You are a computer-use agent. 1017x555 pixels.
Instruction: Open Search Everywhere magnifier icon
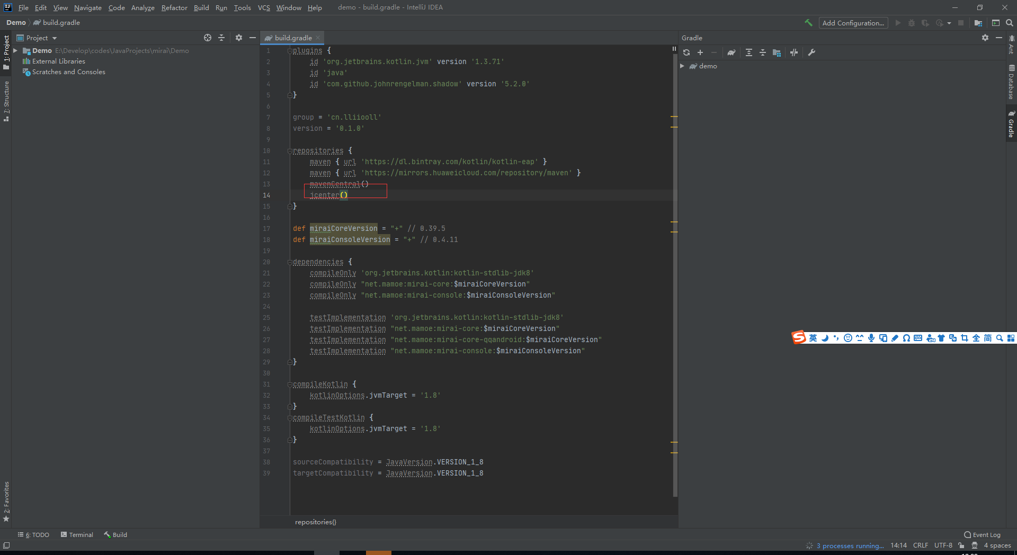coord(1010,23)
